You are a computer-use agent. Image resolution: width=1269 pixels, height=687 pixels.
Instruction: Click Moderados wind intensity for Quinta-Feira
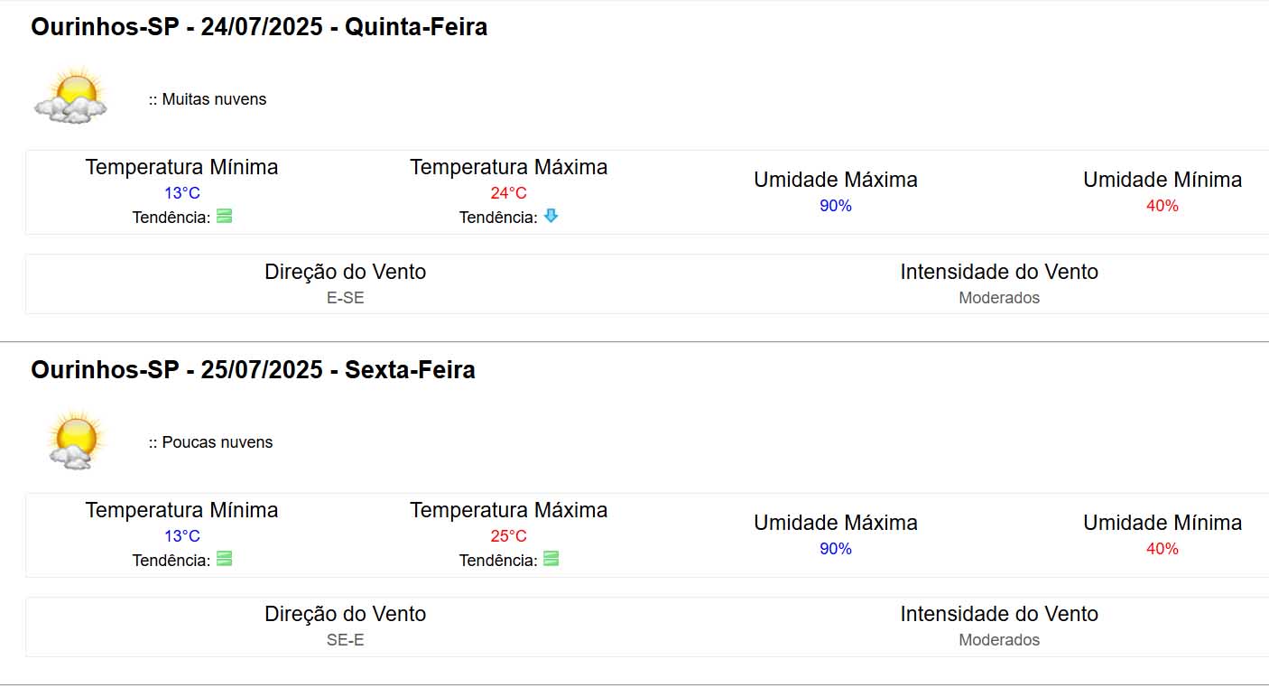(x=998, y=298)
